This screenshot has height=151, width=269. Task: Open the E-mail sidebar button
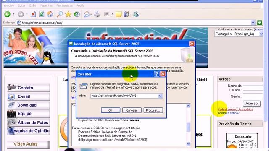(x=29, y=96)
